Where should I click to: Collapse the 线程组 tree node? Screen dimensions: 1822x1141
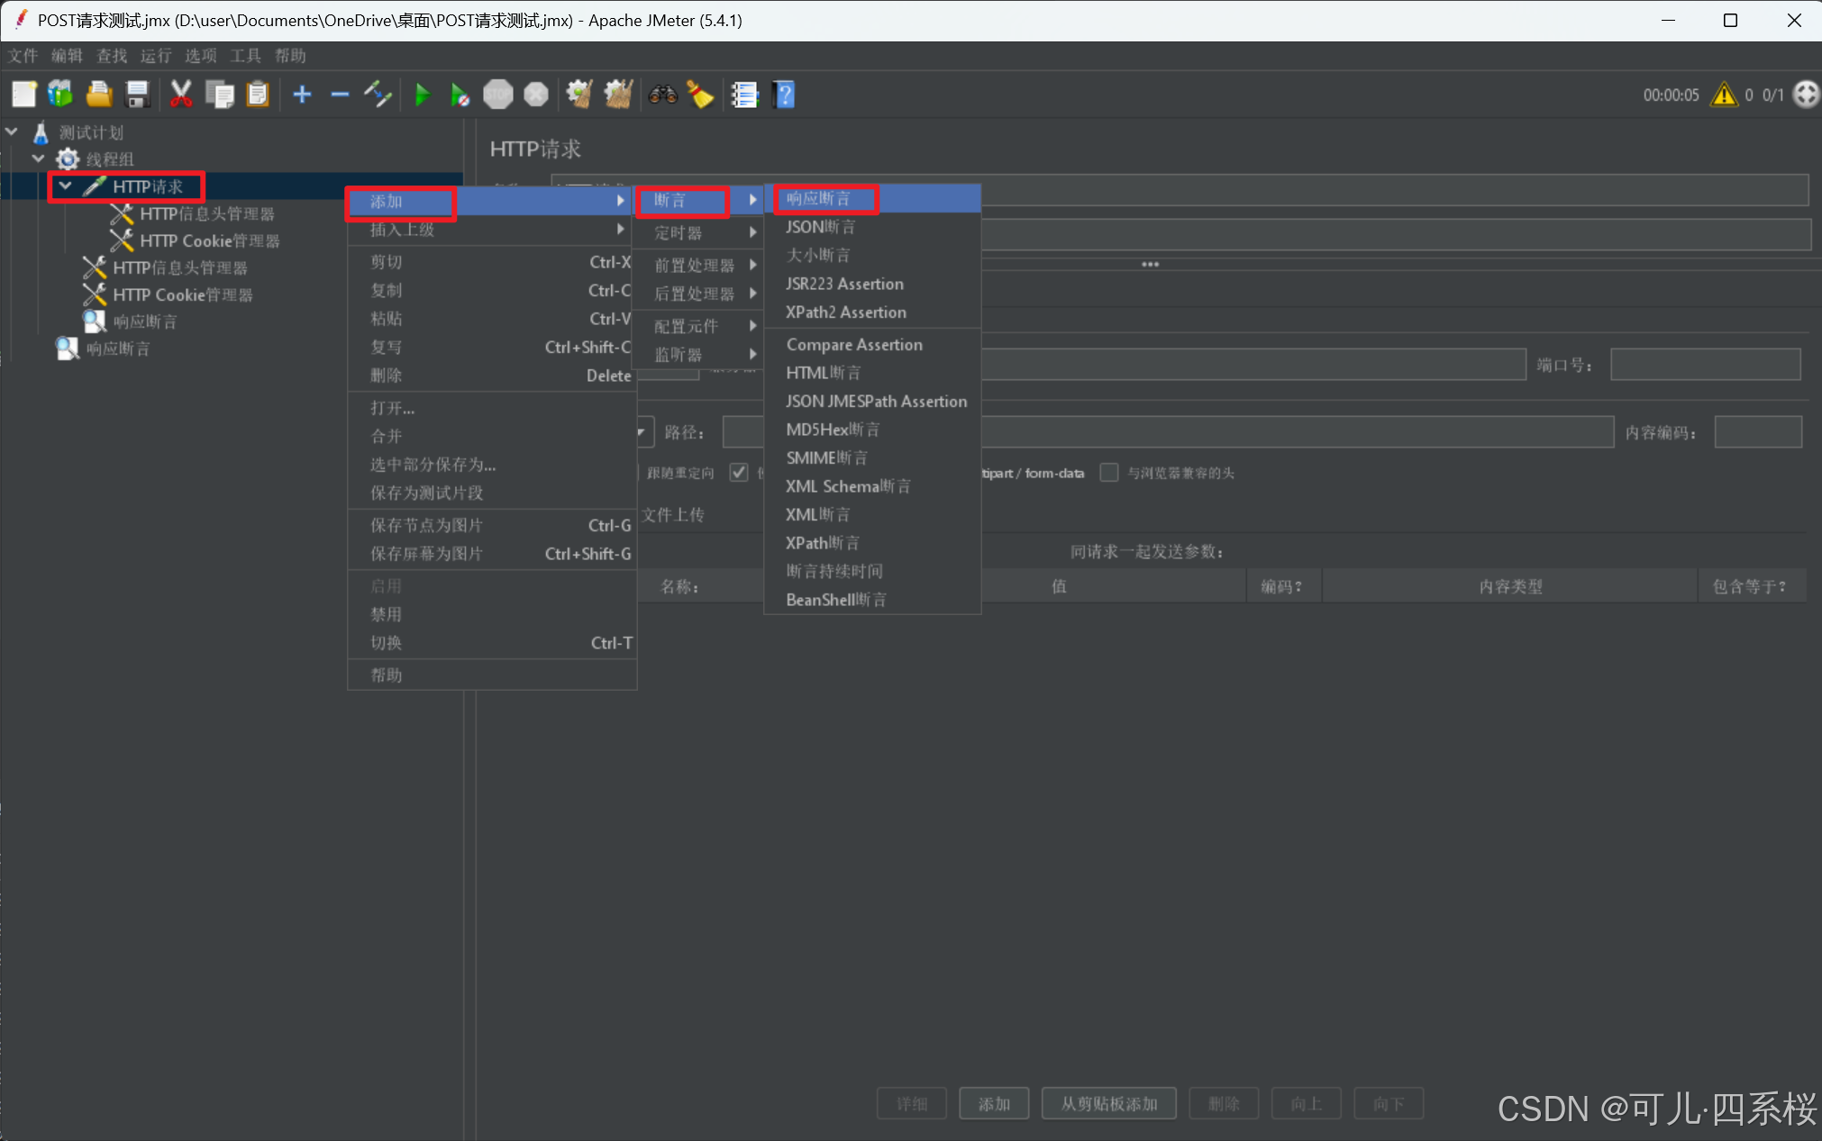click(39, 159)
